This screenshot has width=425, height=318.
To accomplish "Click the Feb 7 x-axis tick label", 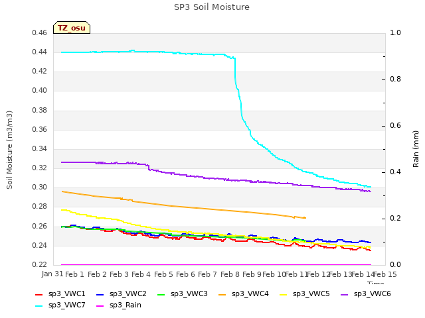I will (x=207, y=274).
